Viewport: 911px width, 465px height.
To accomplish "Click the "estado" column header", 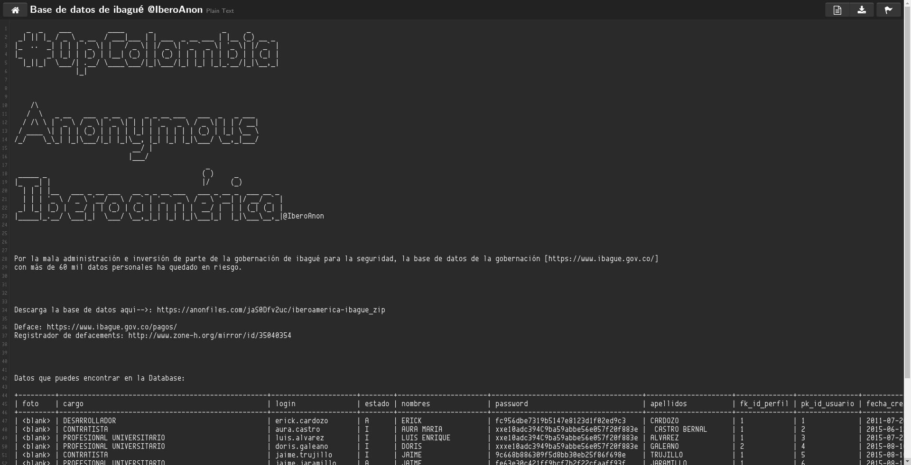I will (377, 404).
